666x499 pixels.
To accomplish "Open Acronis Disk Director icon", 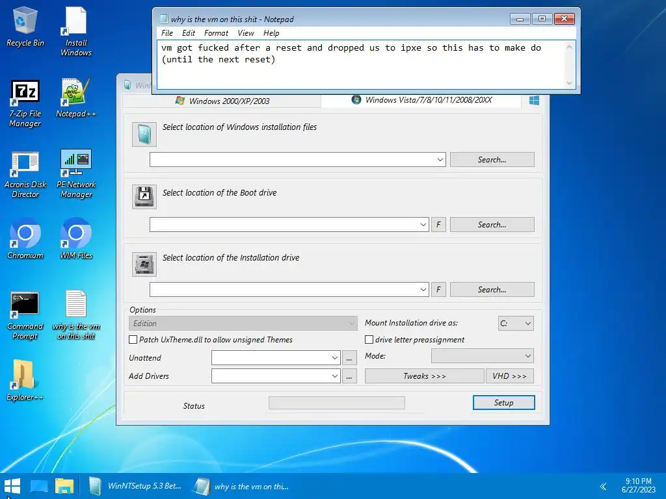I will click(x=25, y=175).
